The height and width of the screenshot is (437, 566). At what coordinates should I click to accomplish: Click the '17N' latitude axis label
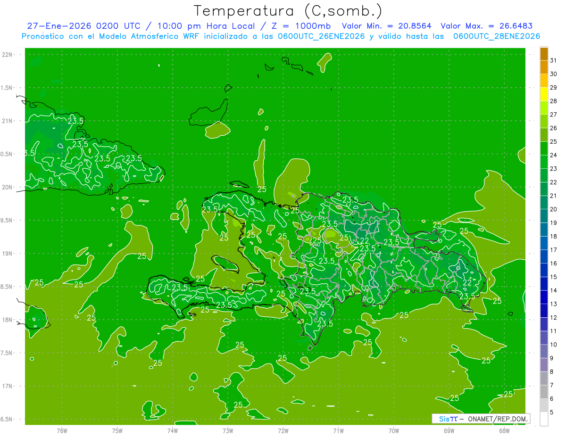7,386
